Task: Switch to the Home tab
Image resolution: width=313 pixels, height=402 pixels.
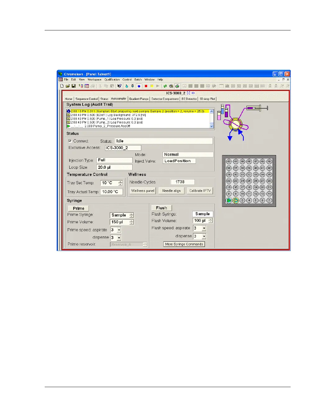Action: click(69, 99)
